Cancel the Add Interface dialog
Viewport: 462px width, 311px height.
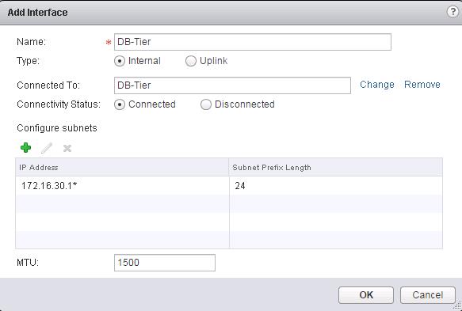tap(427, 295)
